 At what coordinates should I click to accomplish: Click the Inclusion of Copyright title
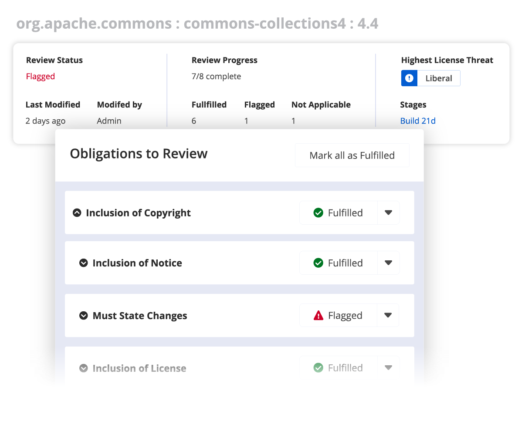pos(139,213)
